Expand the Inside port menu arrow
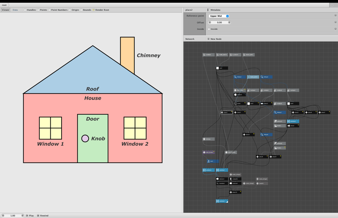338x218 pixels. click(x=335, y=29)
